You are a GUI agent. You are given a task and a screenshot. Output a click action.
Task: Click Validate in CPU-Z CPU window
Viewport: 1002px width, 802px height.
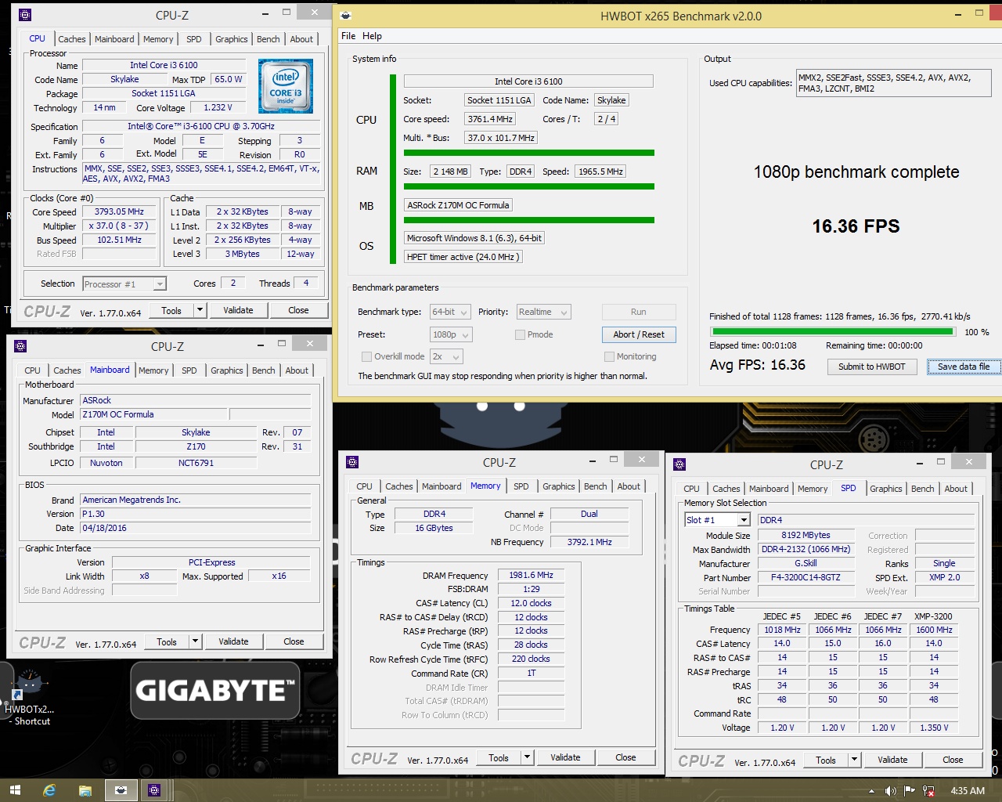[x=238, y=310]
